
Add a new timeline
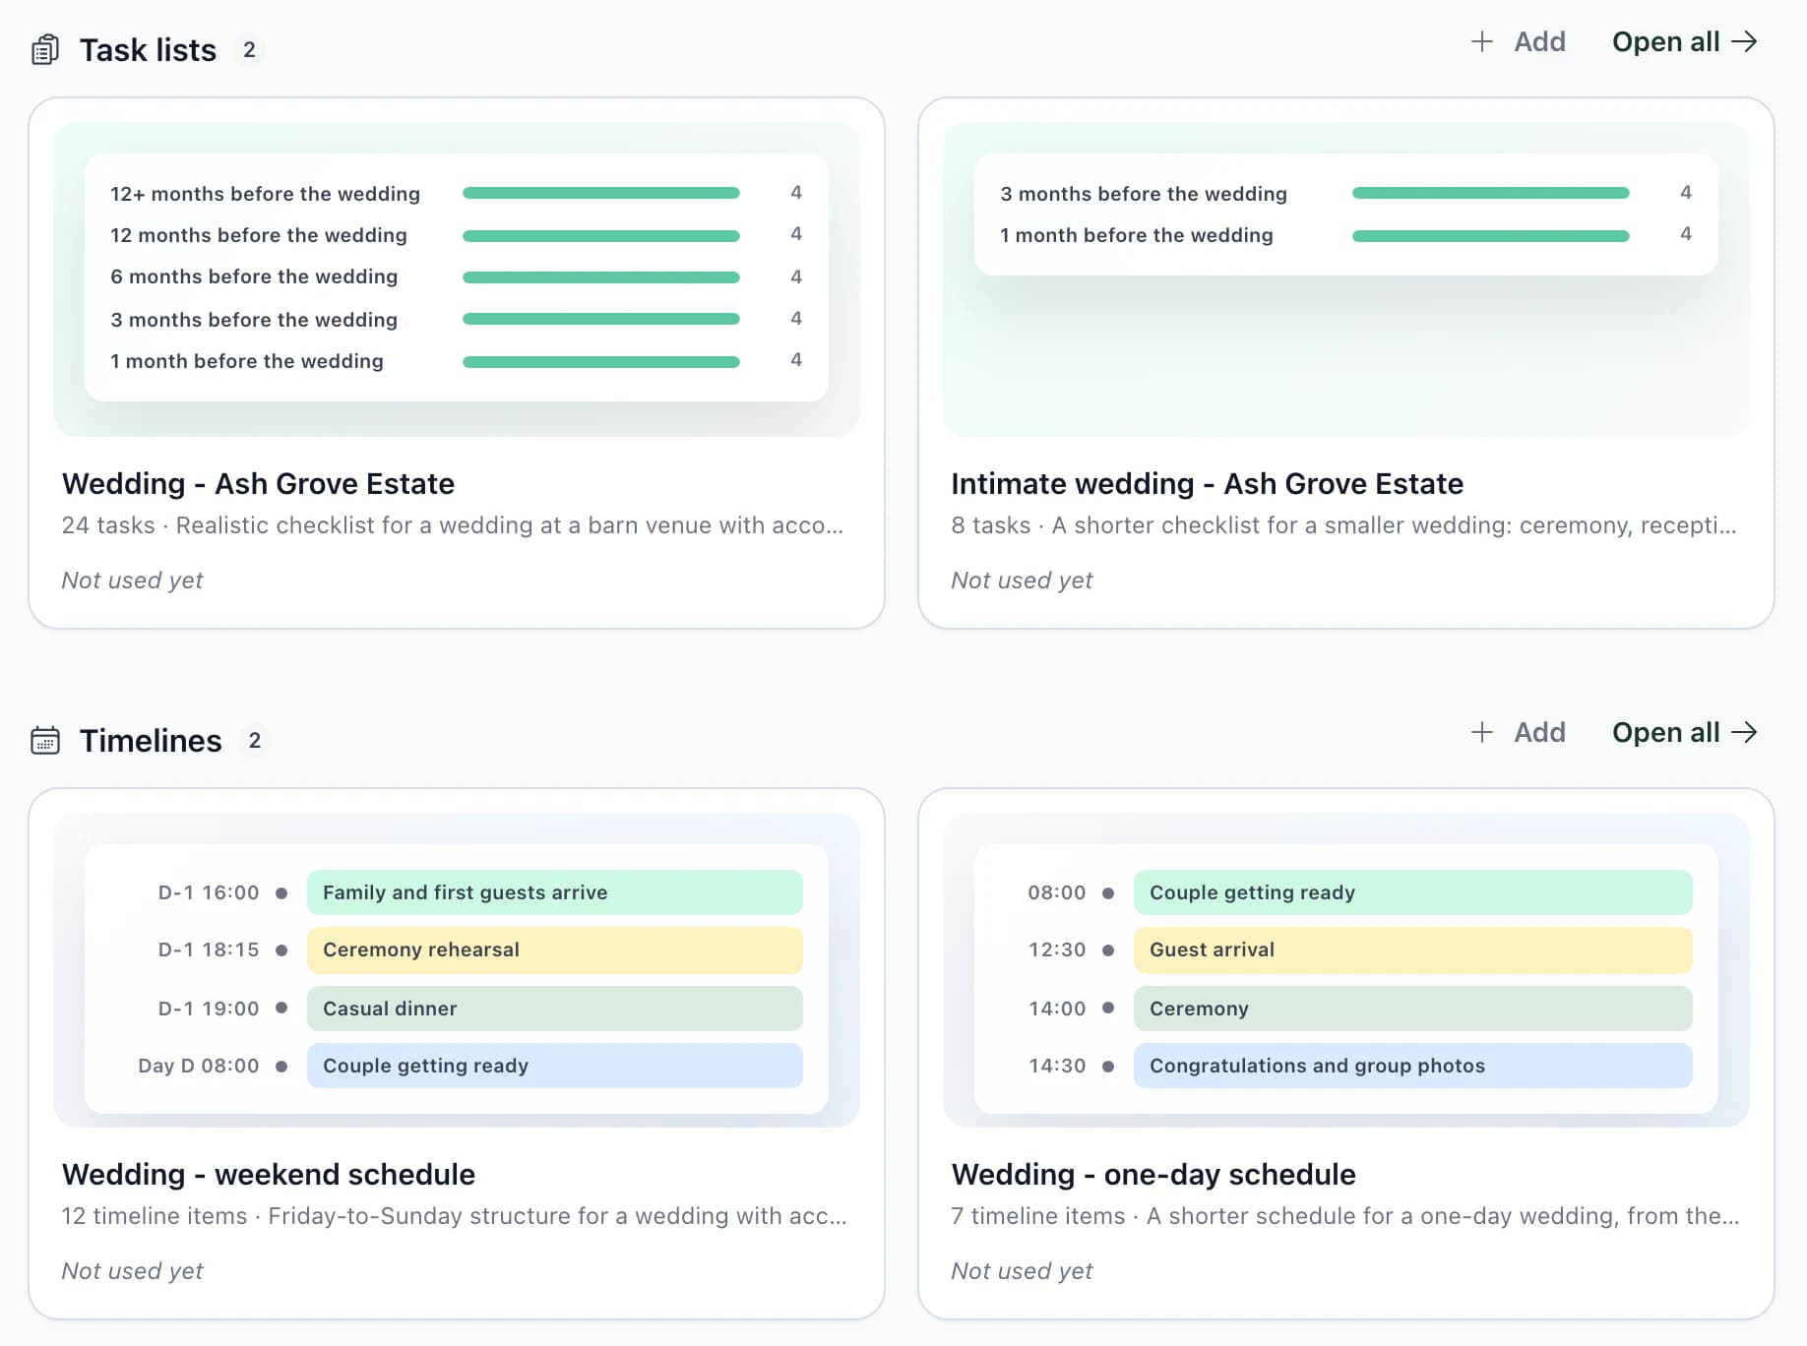coord(1518,732)
